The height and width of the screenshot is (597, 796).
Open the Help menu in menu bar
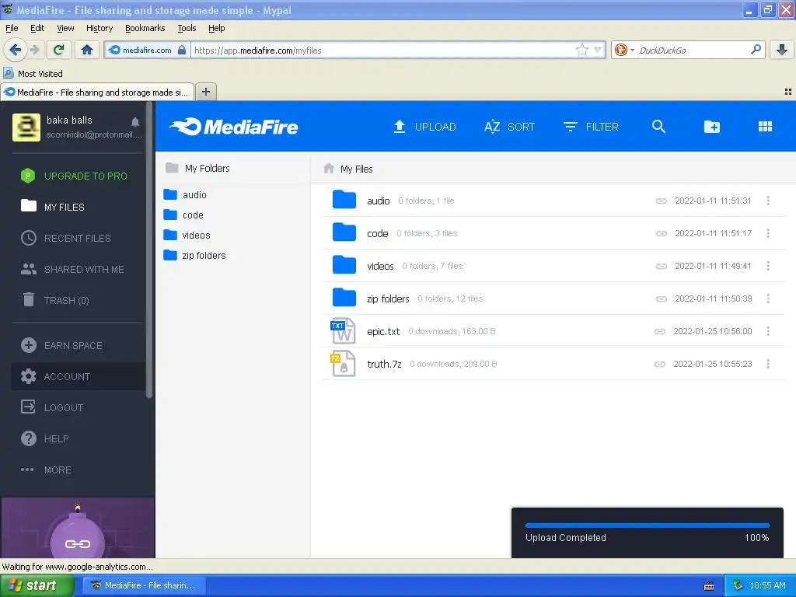pos(217,28)
